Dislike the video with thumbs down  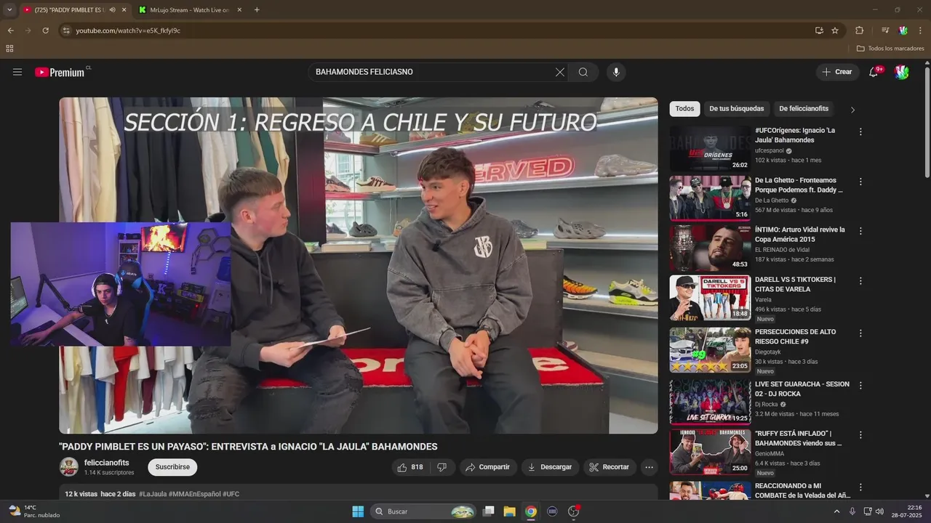[x=441, y=467]
